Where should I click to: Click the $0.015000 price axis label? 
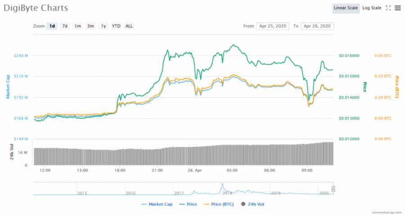349,76
